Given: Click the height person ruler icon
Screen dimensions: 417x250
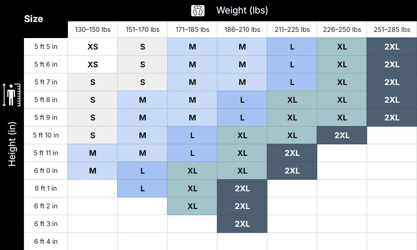Looking at the screenshot, I should [x=12, y=95].
